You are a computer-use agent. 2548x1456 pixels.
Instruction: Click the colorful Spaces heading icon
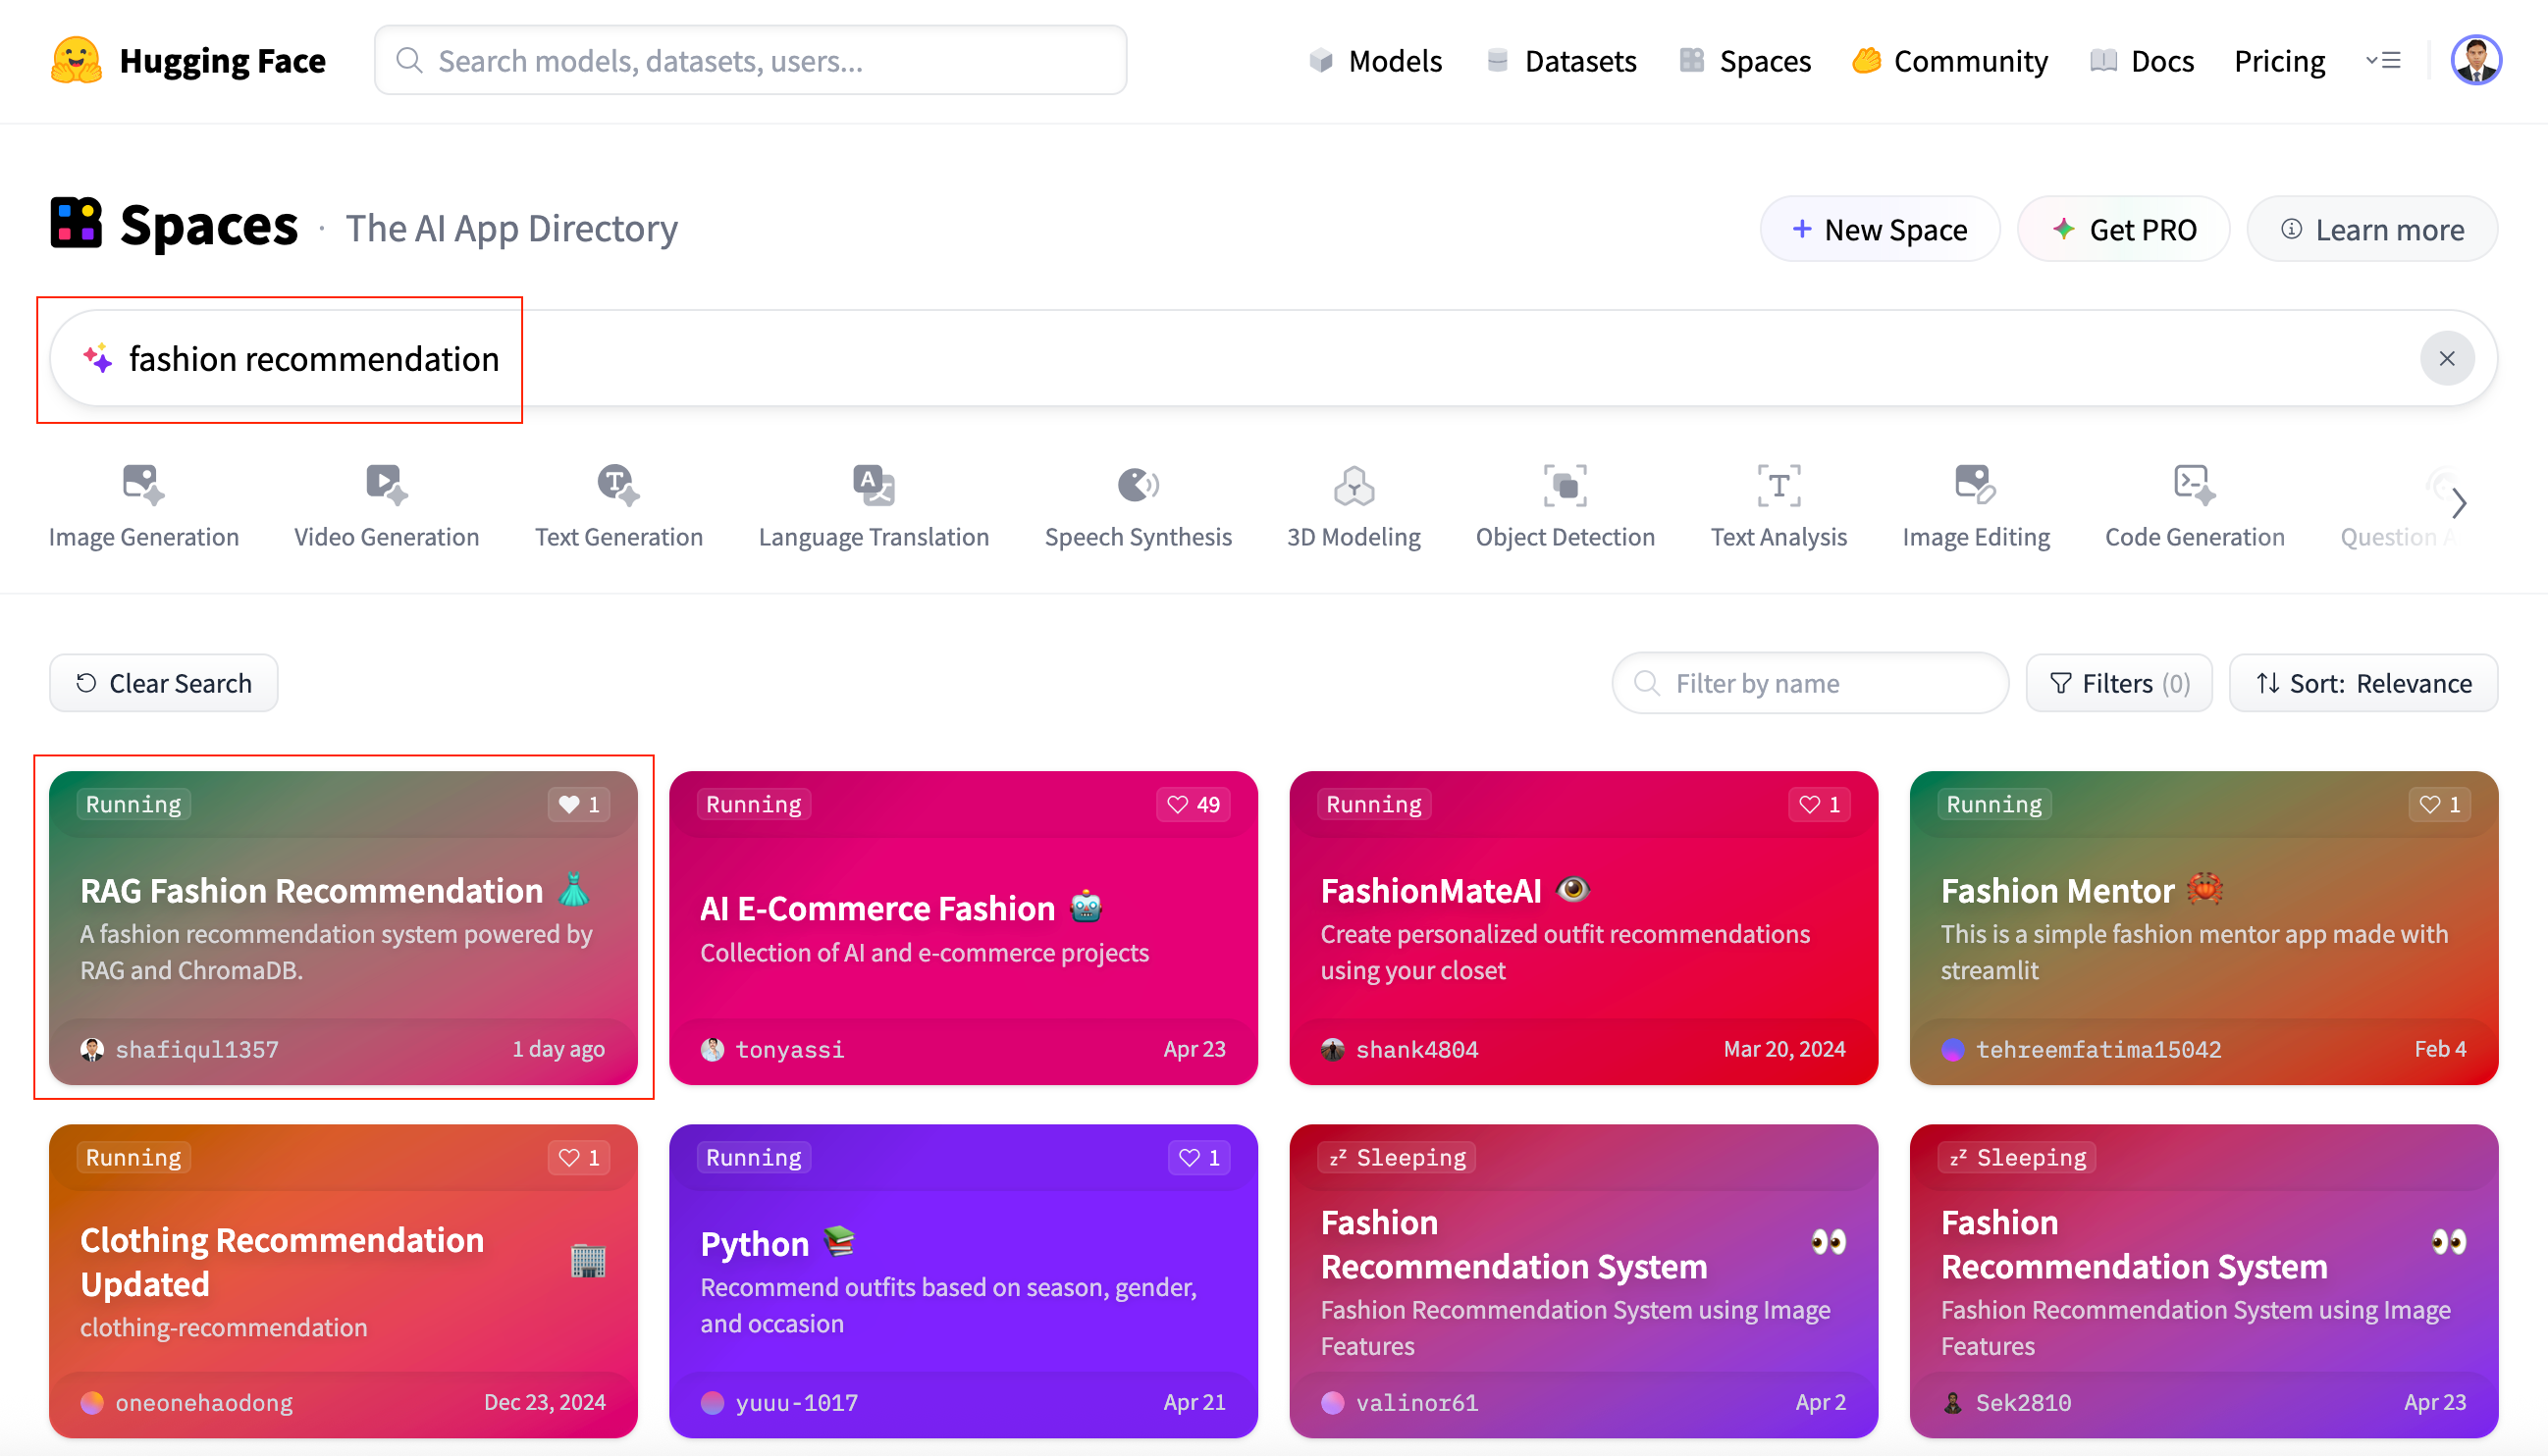pos(76,222)
